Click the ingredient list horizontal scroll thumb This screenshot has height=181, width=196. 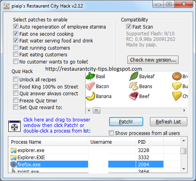pyautogui.click(x=96, y=110)
